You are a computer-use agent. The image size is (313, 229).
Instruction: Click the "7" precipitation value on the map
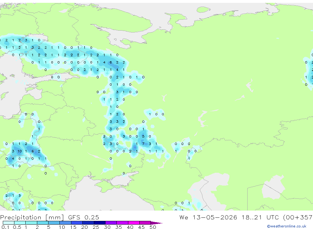[143, 144]
